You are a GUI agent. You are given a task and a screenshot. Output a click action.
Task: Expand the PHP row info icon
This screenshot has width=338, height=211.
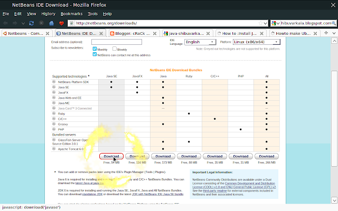click(x=54, y=129)
